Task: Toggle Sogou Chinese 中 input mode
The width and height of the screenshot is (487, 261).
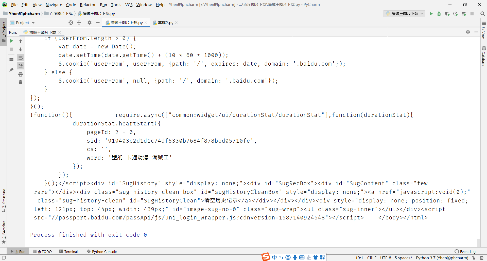Action: coord(274,257)
